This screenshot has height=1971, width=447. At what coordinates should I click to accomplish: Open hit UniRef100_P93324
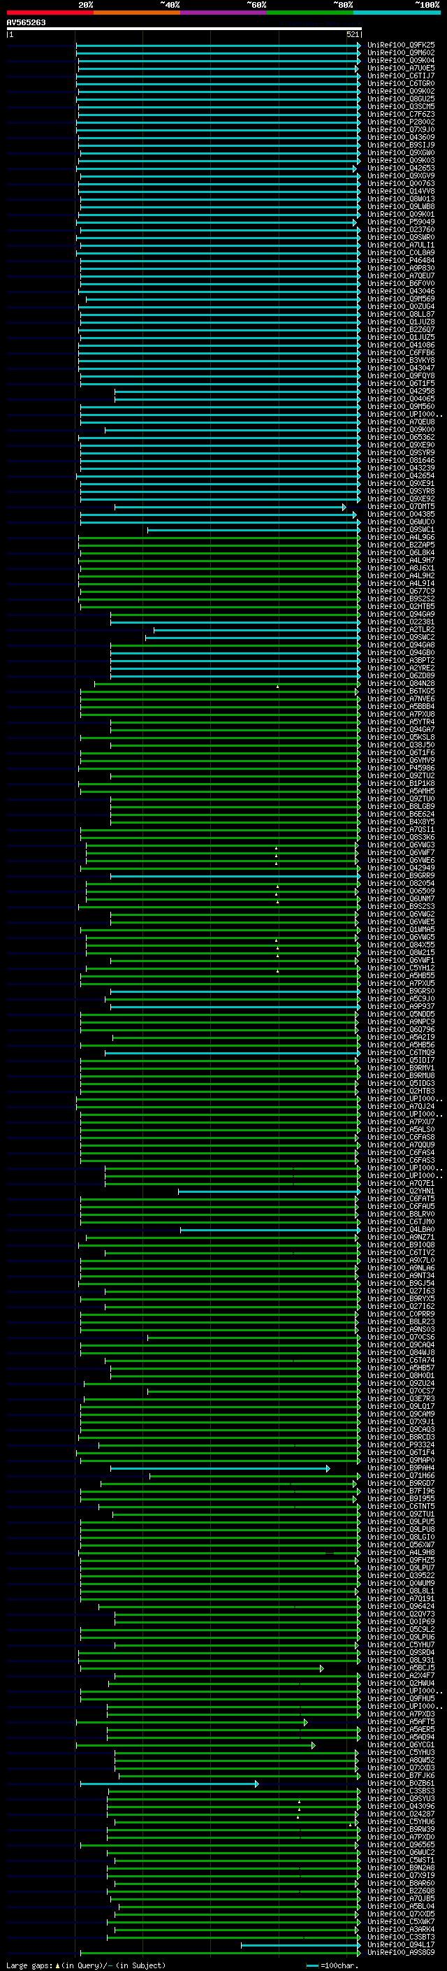pyautogui.click(x=401, y=1445)
